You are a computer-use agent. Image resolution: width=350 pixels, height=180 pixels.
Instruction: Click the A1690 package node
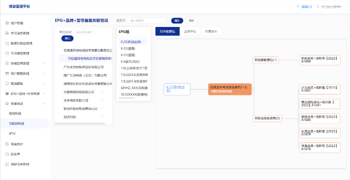tap(319, 60)
